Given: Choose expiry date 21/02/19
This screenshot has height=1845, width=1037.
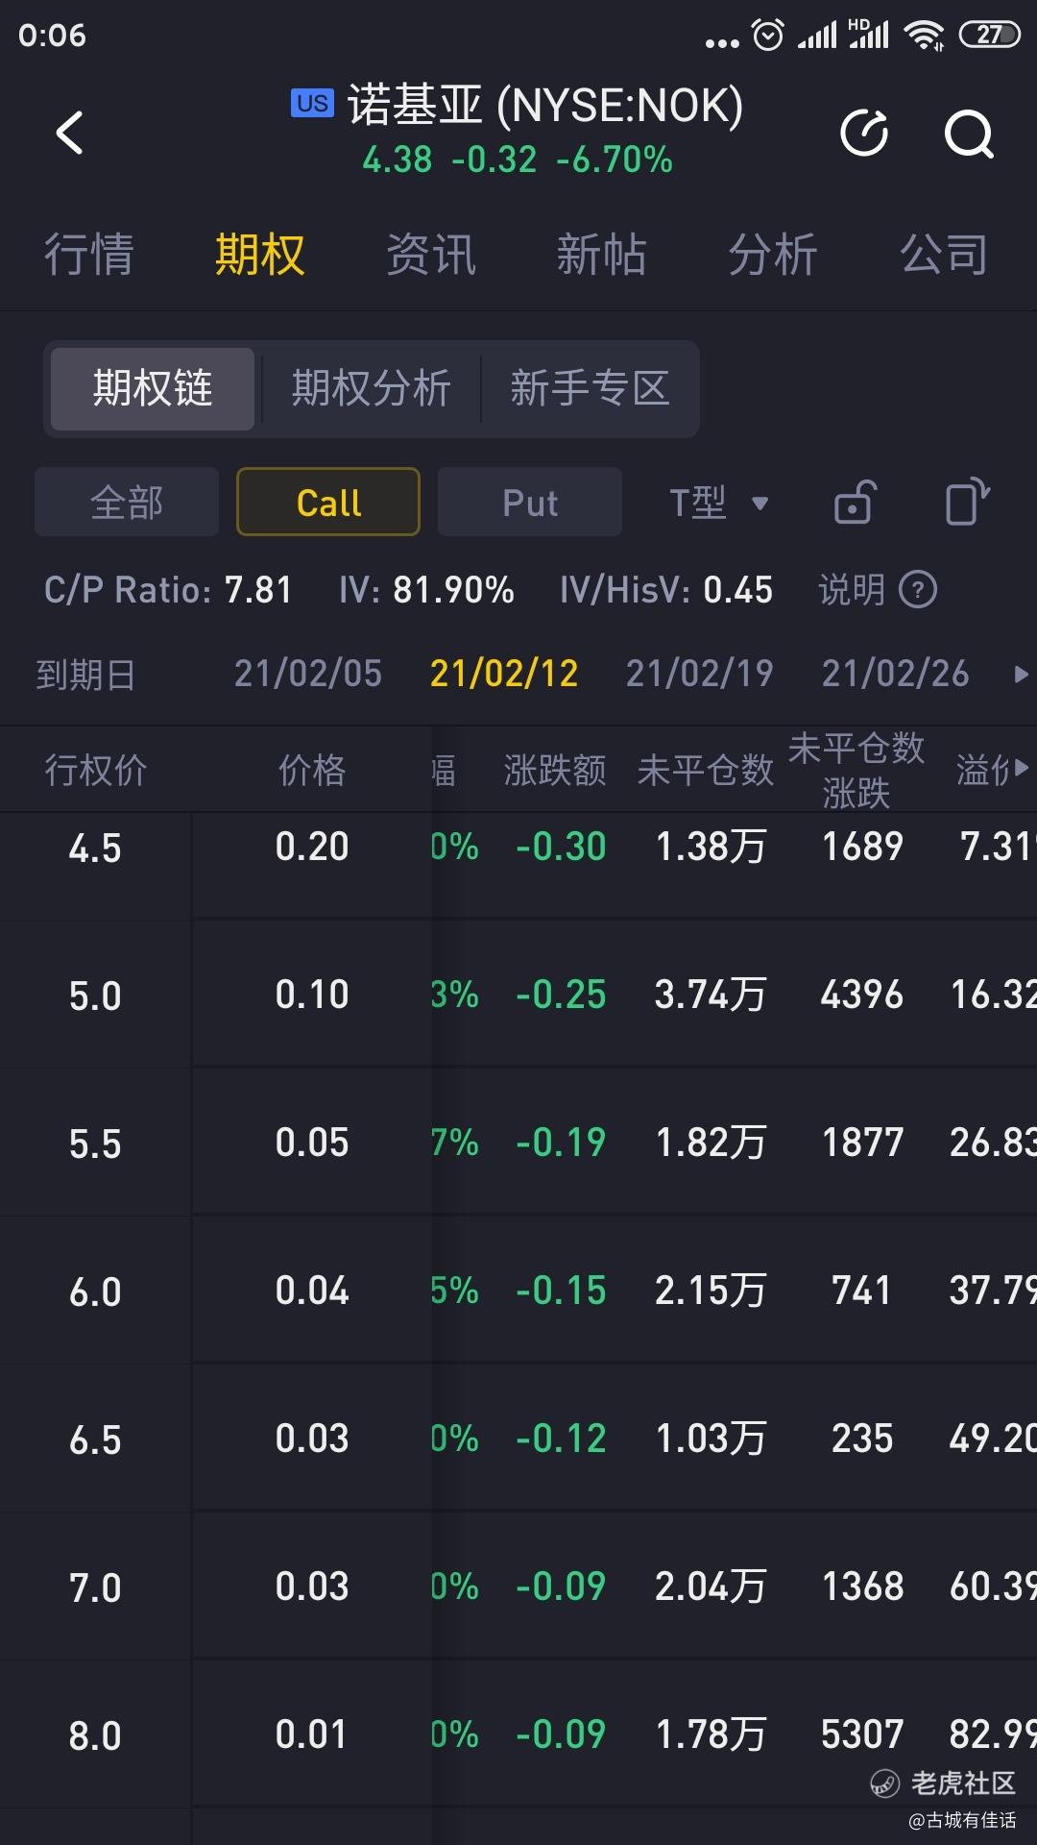Looking at the screenshot, I should (x=699, y=674).
